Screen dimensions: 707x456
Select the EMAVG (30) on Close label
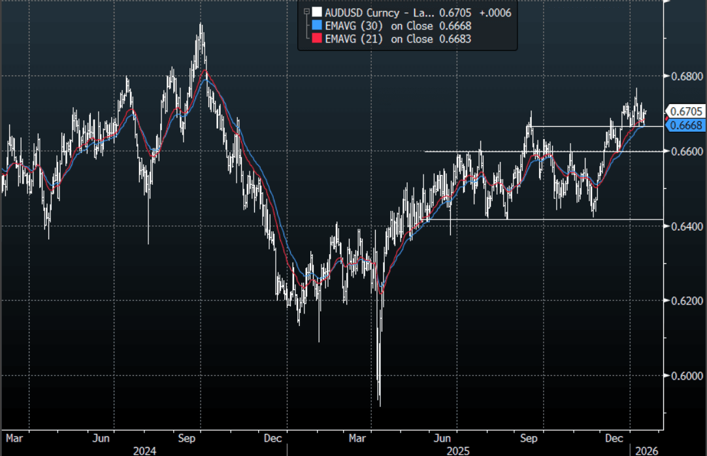click(x=379, y=25)
